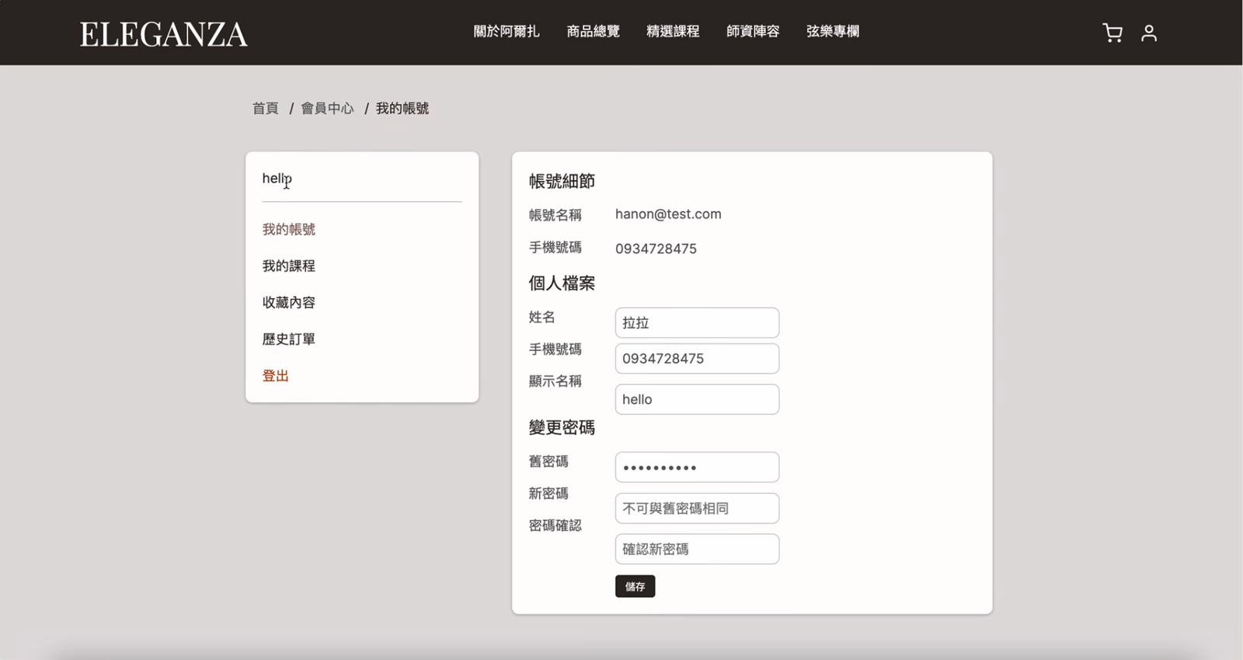The height and width of the screenshot is (660, 1243).
Task: Click the 儲存 save button
Action: click(635, 586)
